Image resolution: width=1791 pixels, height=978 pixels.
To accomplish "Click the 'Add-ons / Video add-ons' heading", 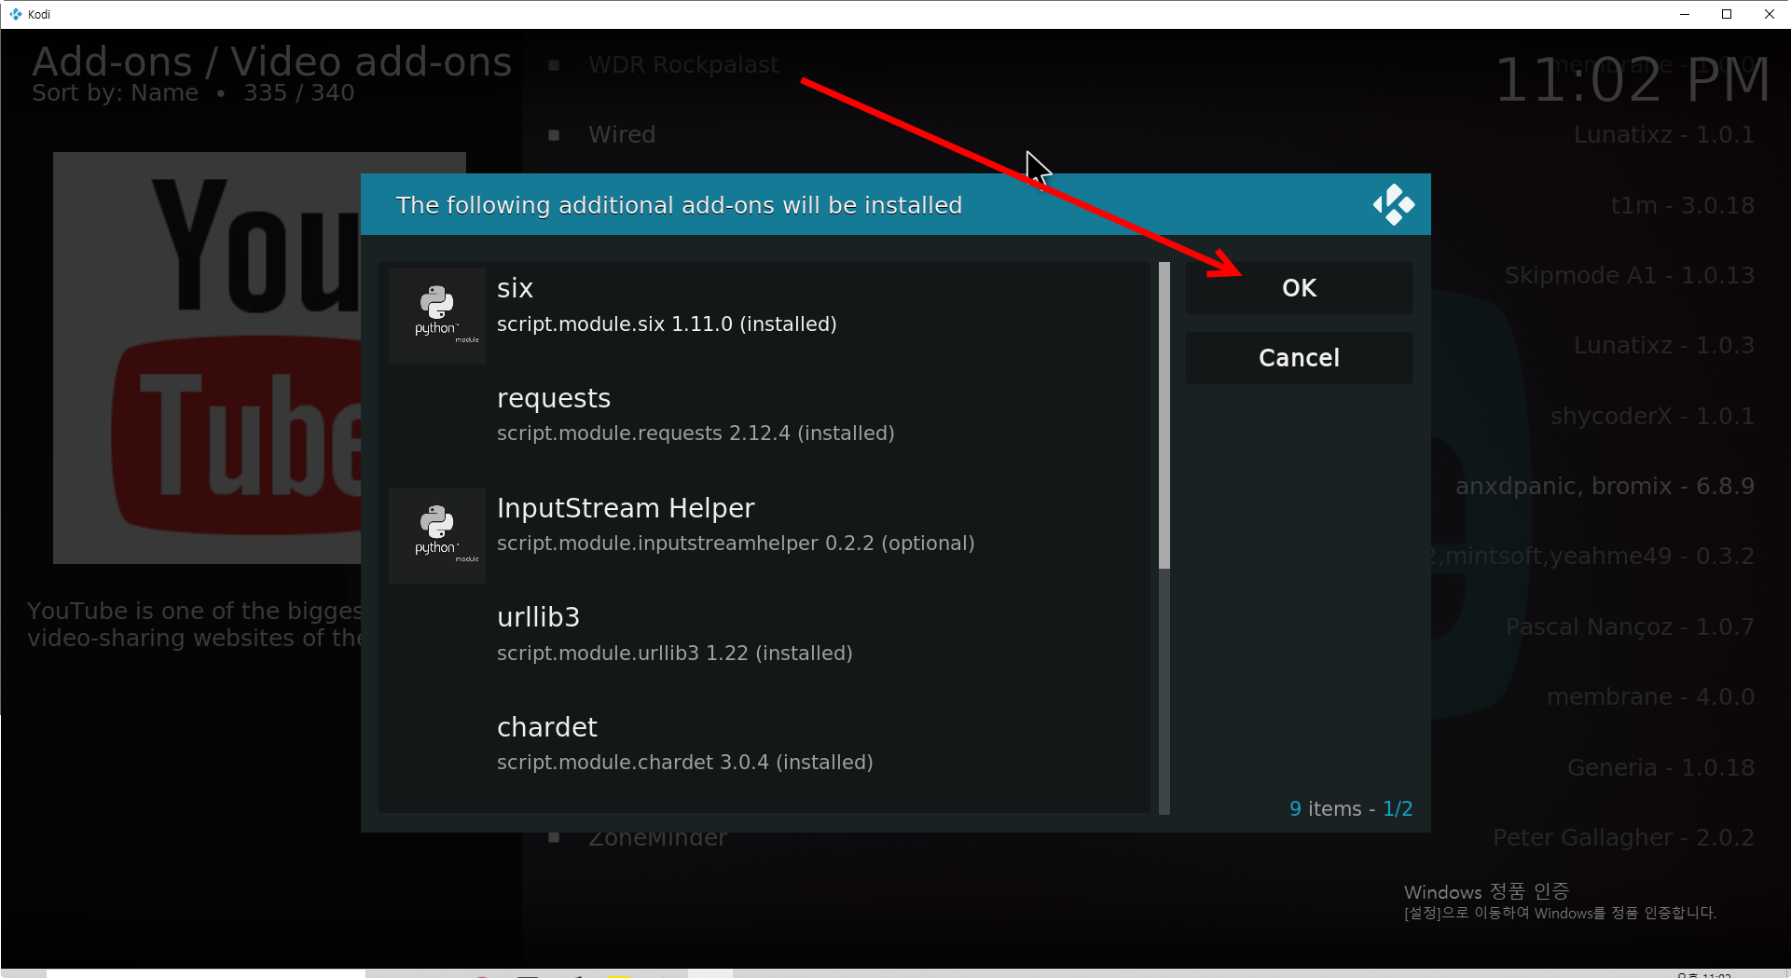I will click(272, 62).
